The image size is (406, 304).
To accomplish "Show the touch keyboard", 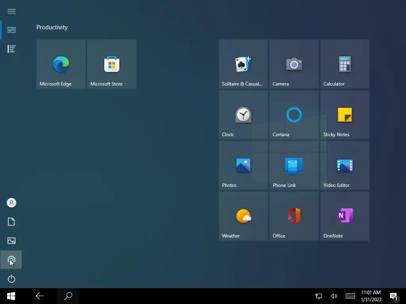I will tap(350, 296).
